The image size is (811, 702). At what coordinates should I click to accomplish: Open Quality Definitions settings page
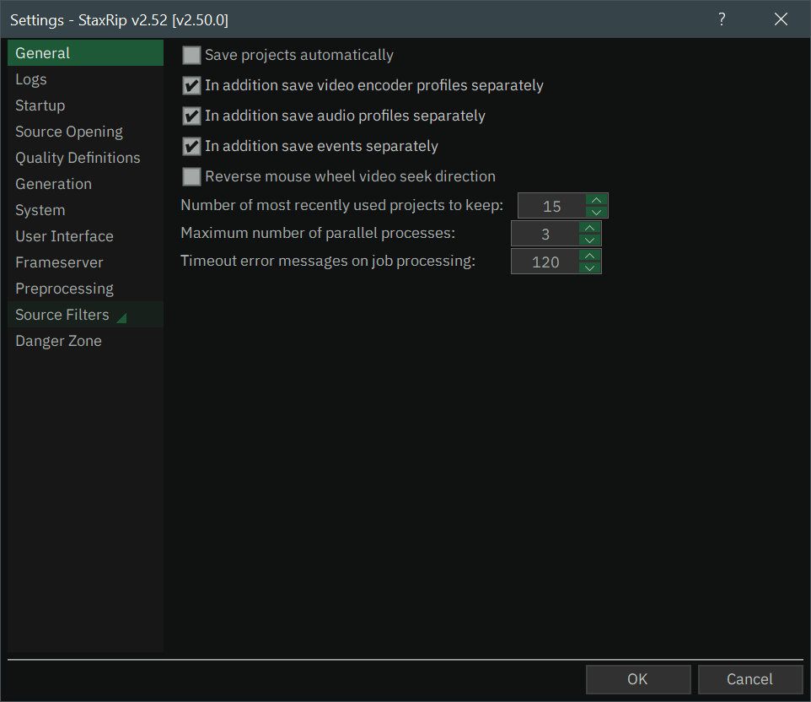tap(85, 158)
